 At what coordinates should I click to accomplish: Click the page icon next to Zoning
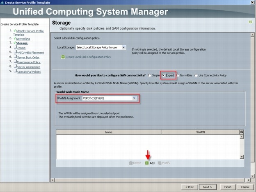click(x=15, y=47)
